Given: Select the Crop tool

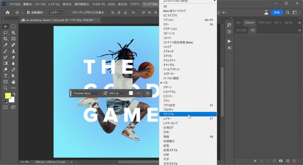Looking at the screenshot, I should pos(5,39).
